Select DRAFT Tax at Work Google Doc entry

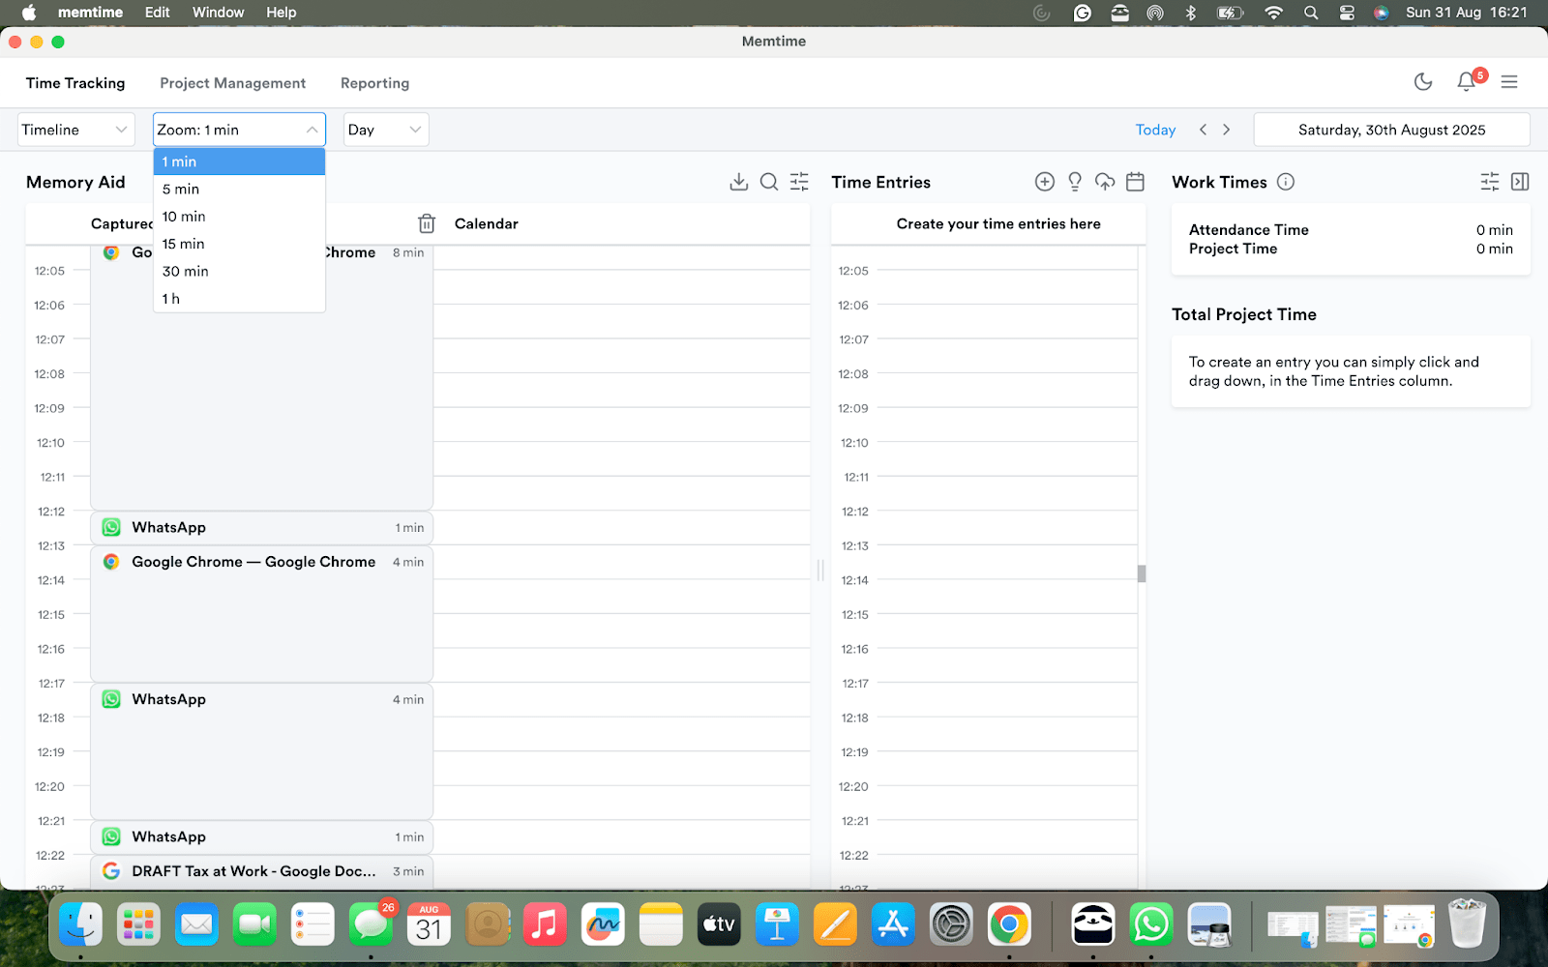(x=261, y=871)
